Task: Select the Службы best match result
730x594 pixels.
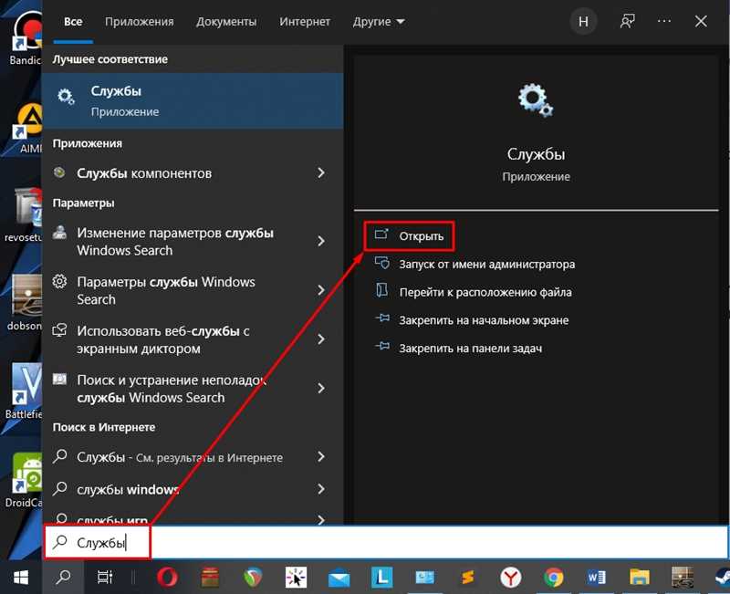Action: [193, 100]
